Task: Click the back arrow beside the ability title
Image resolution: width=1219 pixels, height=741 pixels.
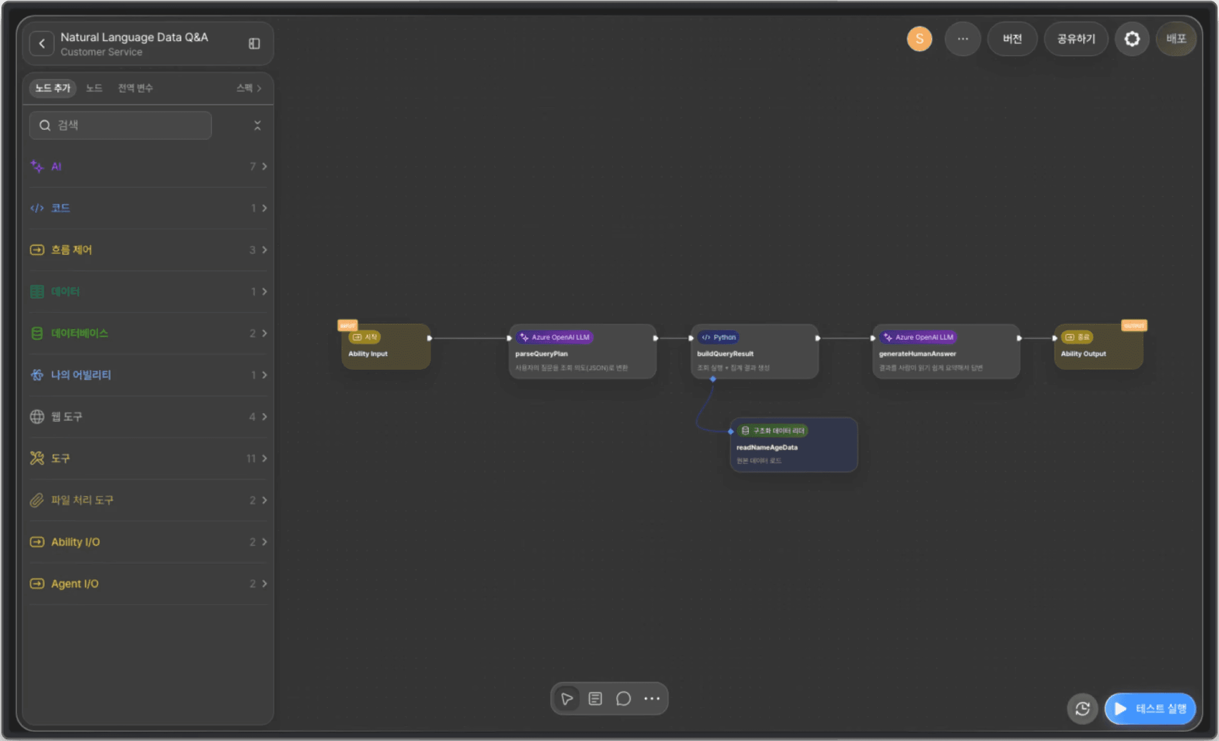Action: pyautogui.click(x=42, y=44)
